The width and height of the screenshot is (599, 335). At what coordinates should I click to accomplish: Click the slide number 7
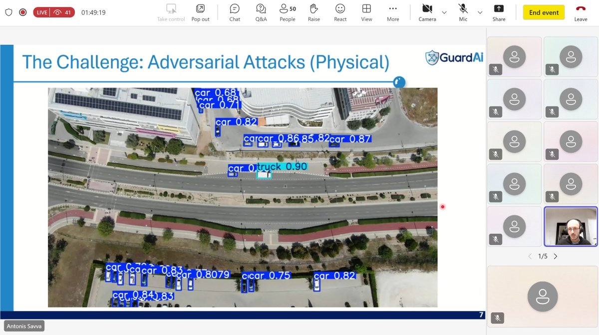point(481,315)
